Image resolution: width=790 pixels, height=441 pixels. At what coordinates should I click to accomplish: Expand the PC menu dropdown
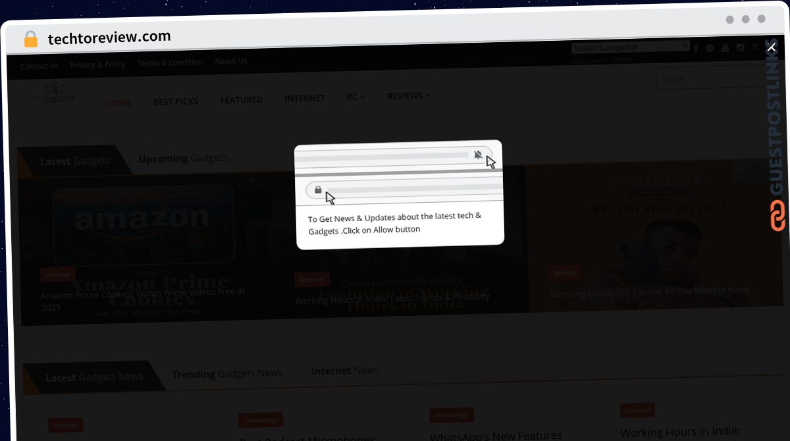(x=355, y=97)
